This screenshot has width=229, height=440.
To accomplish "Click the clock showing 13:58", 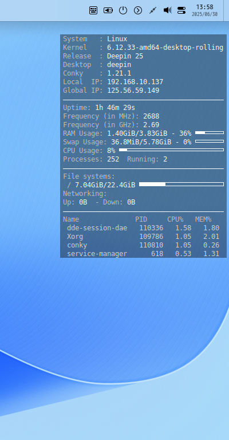I will coord(204,7).
